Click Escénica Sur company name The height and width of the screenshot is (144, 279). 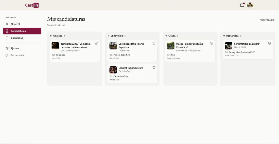click(124, 71)
